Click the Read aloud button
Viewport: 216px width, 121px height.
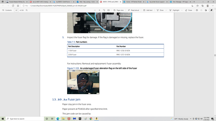click(133, 10)
